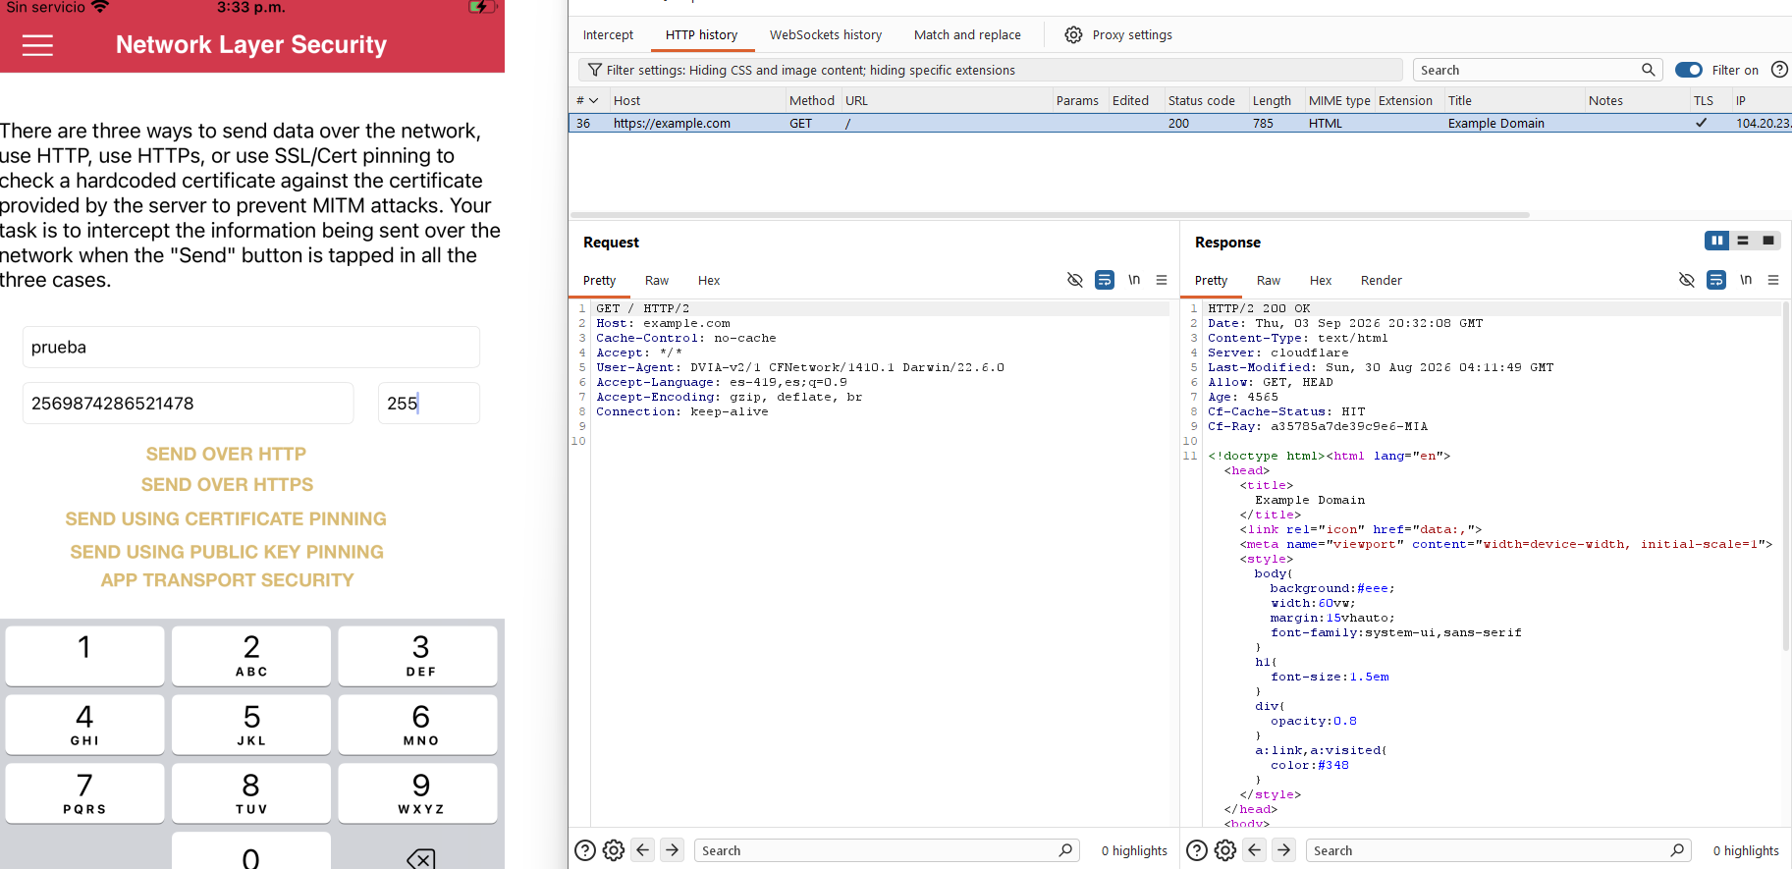Open the Match and replace tab
This screenshot has width=1792, height=869.
[x=967, y=35]
